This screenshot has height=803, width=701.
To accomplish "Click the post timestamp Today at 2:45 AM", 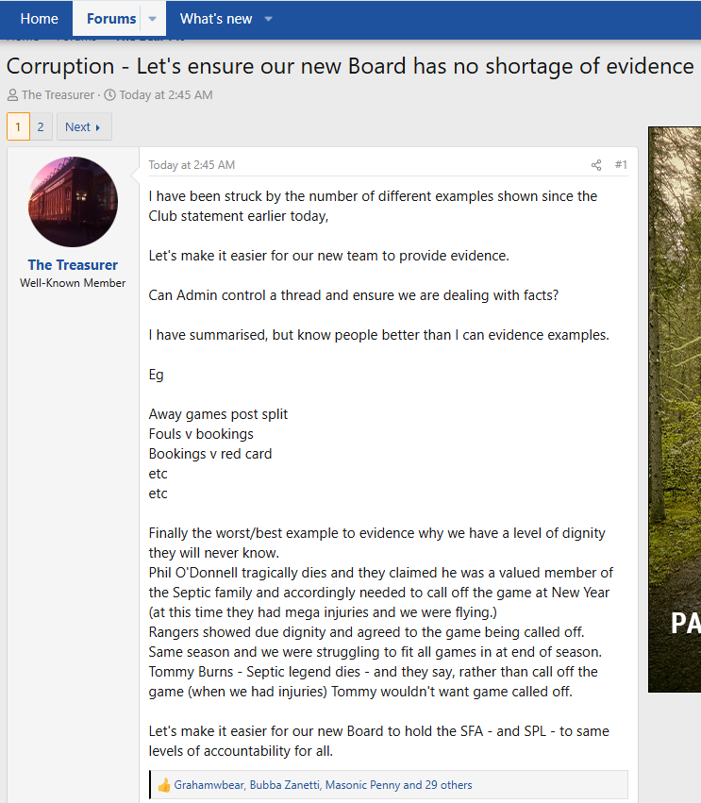I will tap(192, 165).
